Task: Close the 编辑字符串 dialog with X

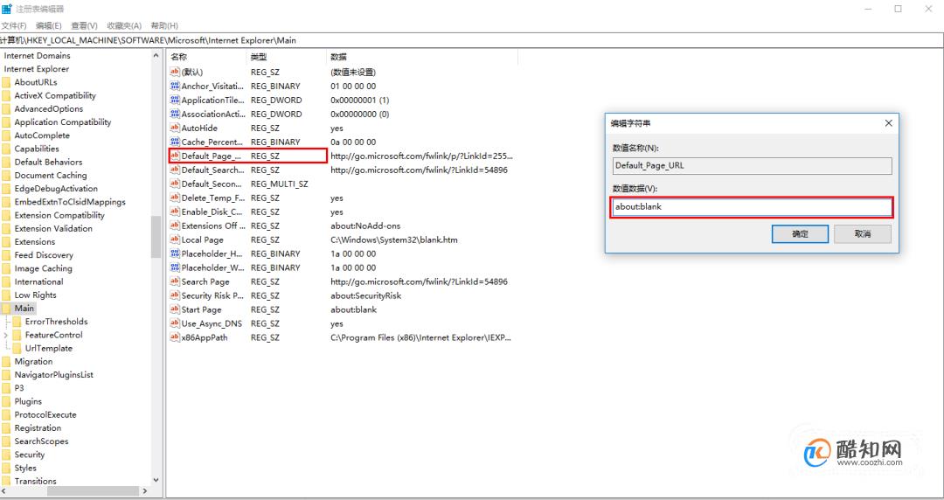Action: point(888,123)
